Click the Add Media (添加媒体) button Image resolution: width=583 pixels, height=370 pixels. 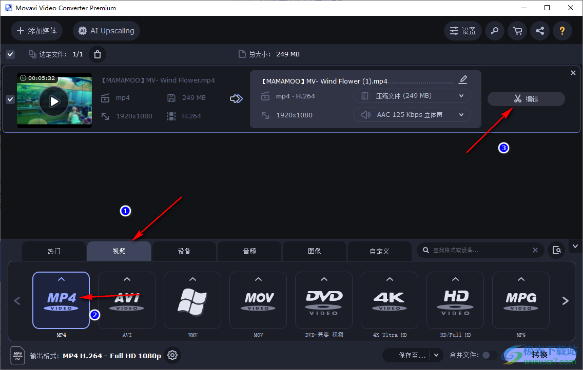tap(36, 31)
